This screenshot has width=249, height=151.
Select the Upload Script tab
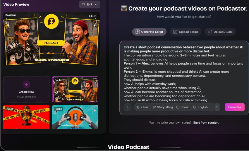[x=186, y=32]
